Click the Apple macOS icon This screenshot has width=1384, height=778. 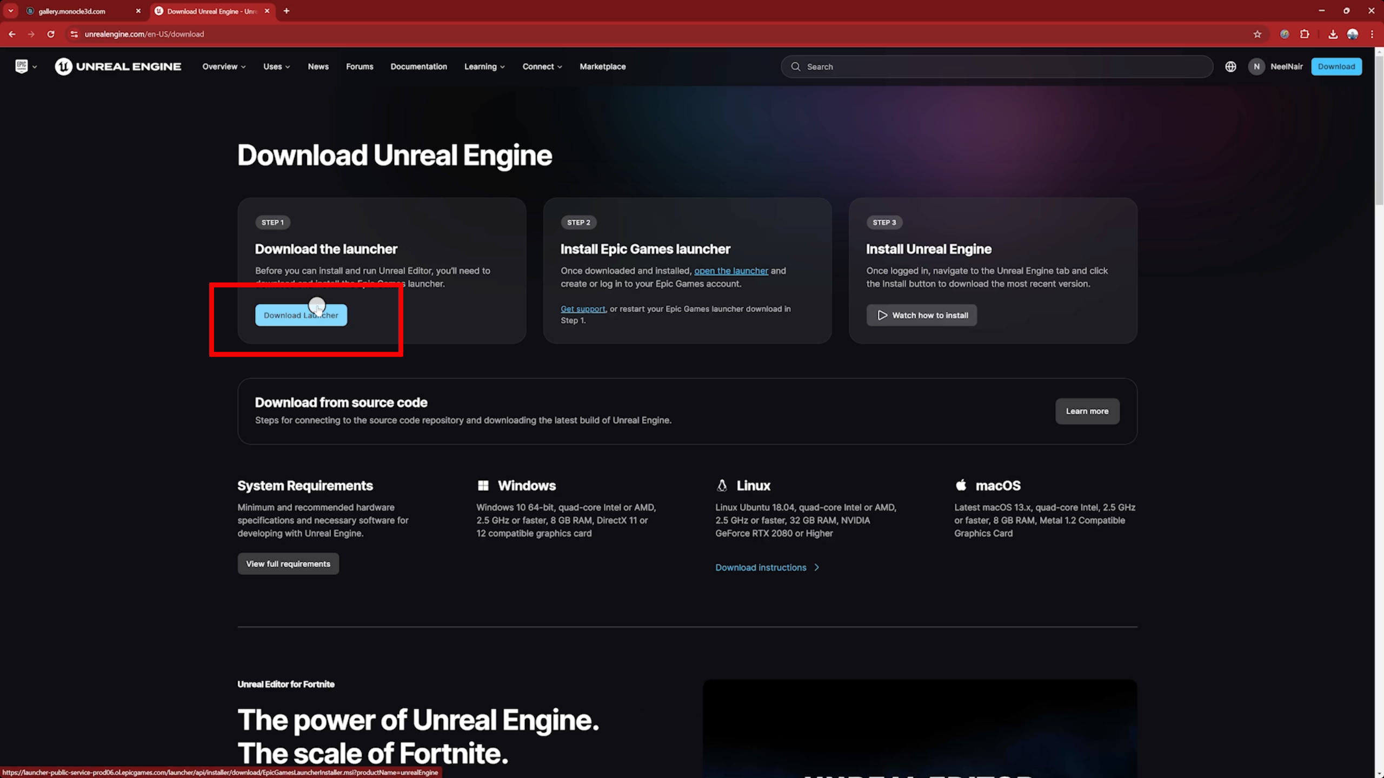tap(962, 485)
